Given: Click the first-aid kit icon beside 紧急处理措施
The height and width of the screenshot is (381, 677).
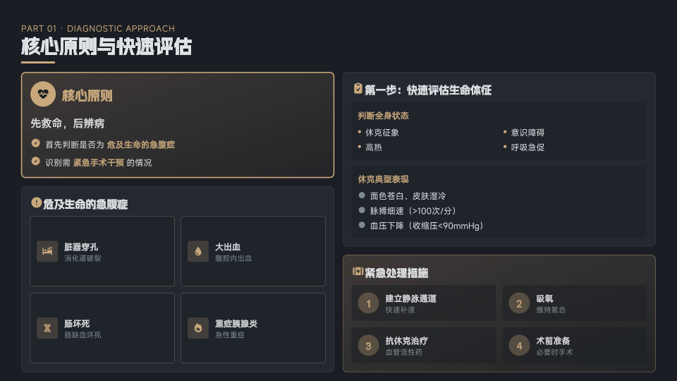Looking at the screenshot, I should 358,272.
